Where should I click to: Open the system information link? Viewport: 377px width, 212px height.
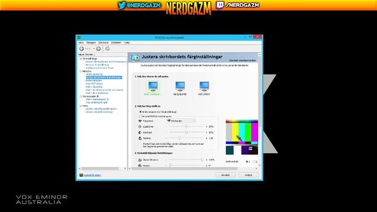[92, 175]
